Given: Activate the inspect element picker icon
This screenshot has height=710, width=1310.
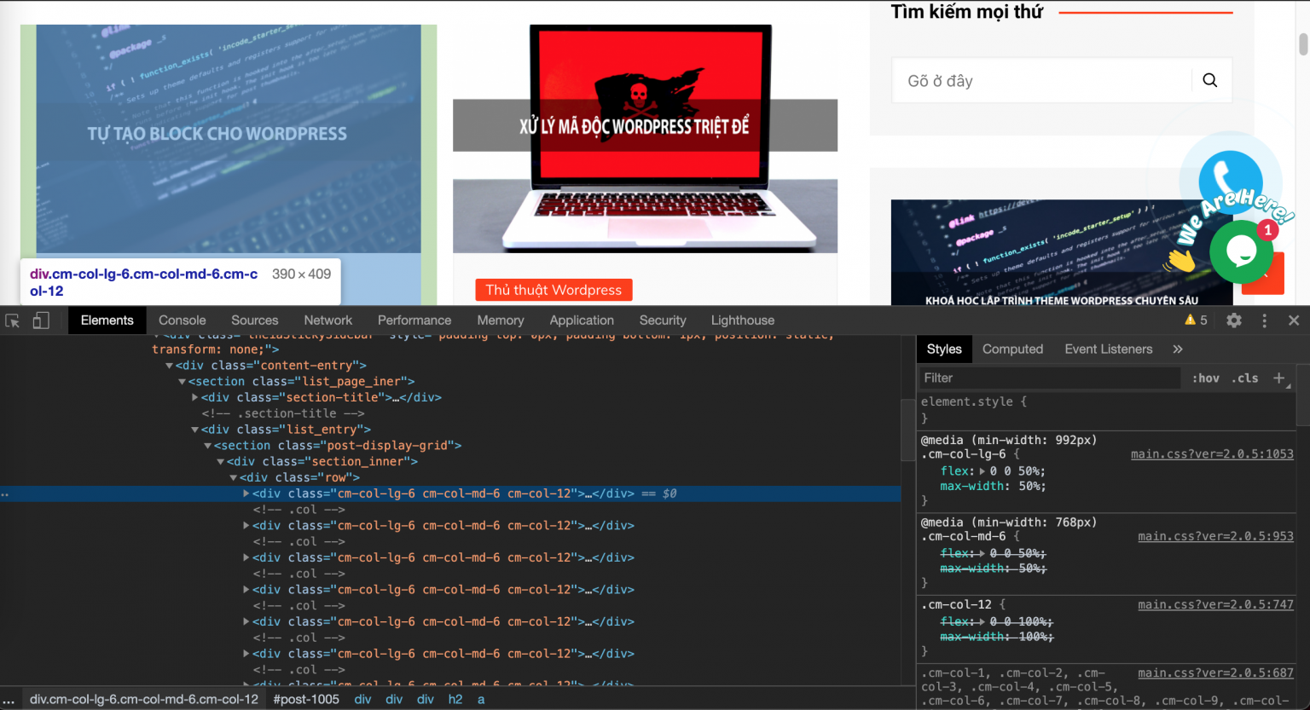Looking at the screenshot, I should point(13,320).
